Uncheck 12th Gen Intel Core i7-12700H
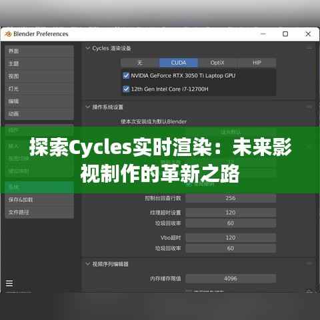 tap(126, 89)
